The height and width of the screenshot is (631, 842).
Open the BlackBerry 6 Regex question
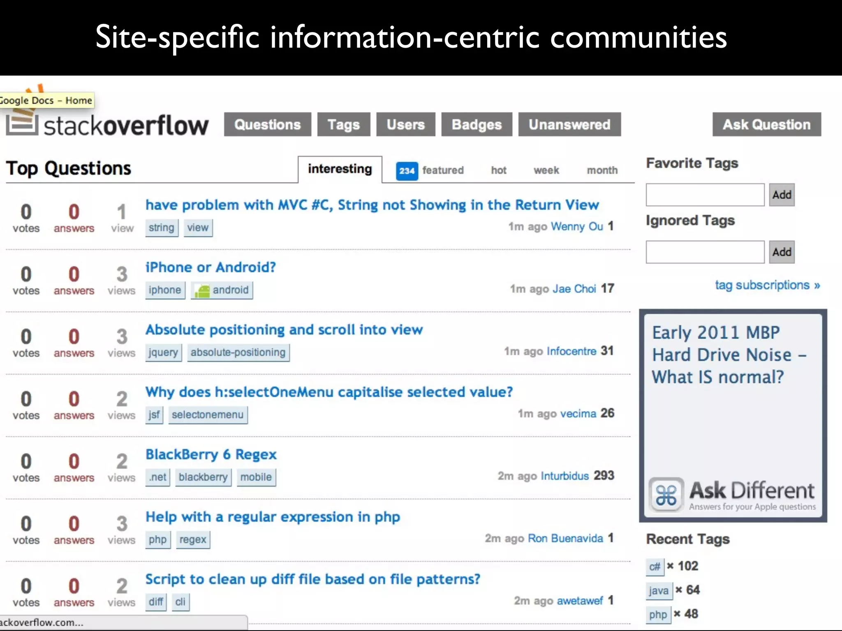click(211, 455)
